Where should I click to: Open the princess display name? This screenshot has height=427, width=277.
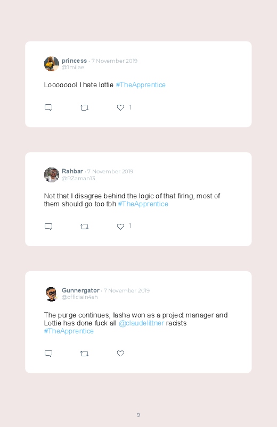click(74, 61)
